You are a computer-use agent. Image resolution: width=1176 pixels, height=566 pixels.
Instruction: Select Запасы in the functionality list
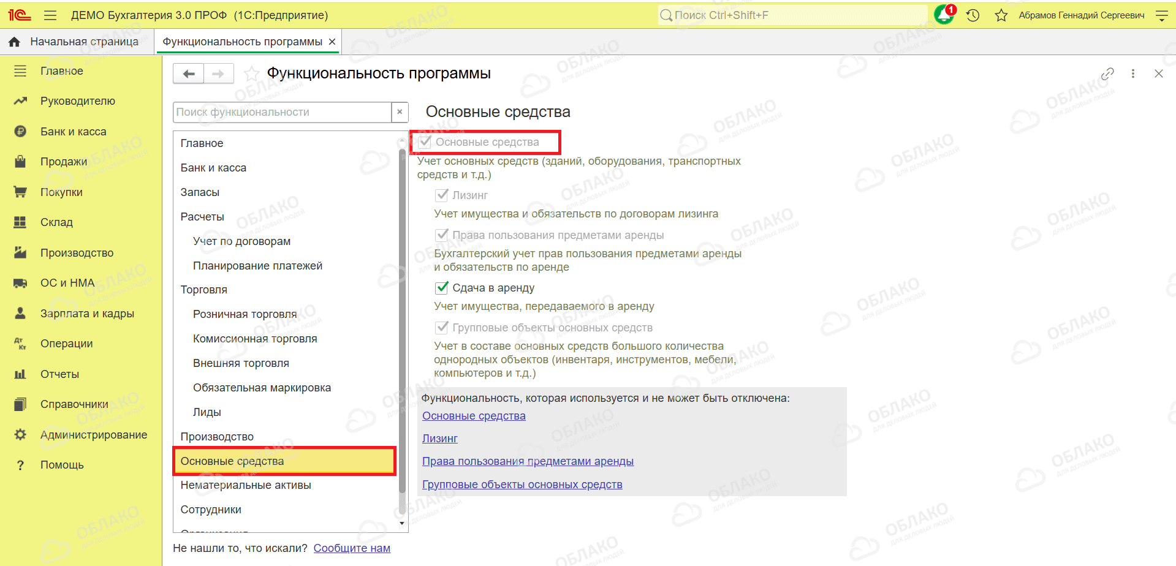(285, 192)
